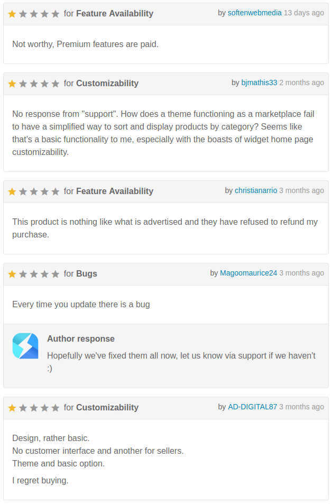Open bjmathis33's profile link
Screen dimensions: 332x504
(259, 83)
